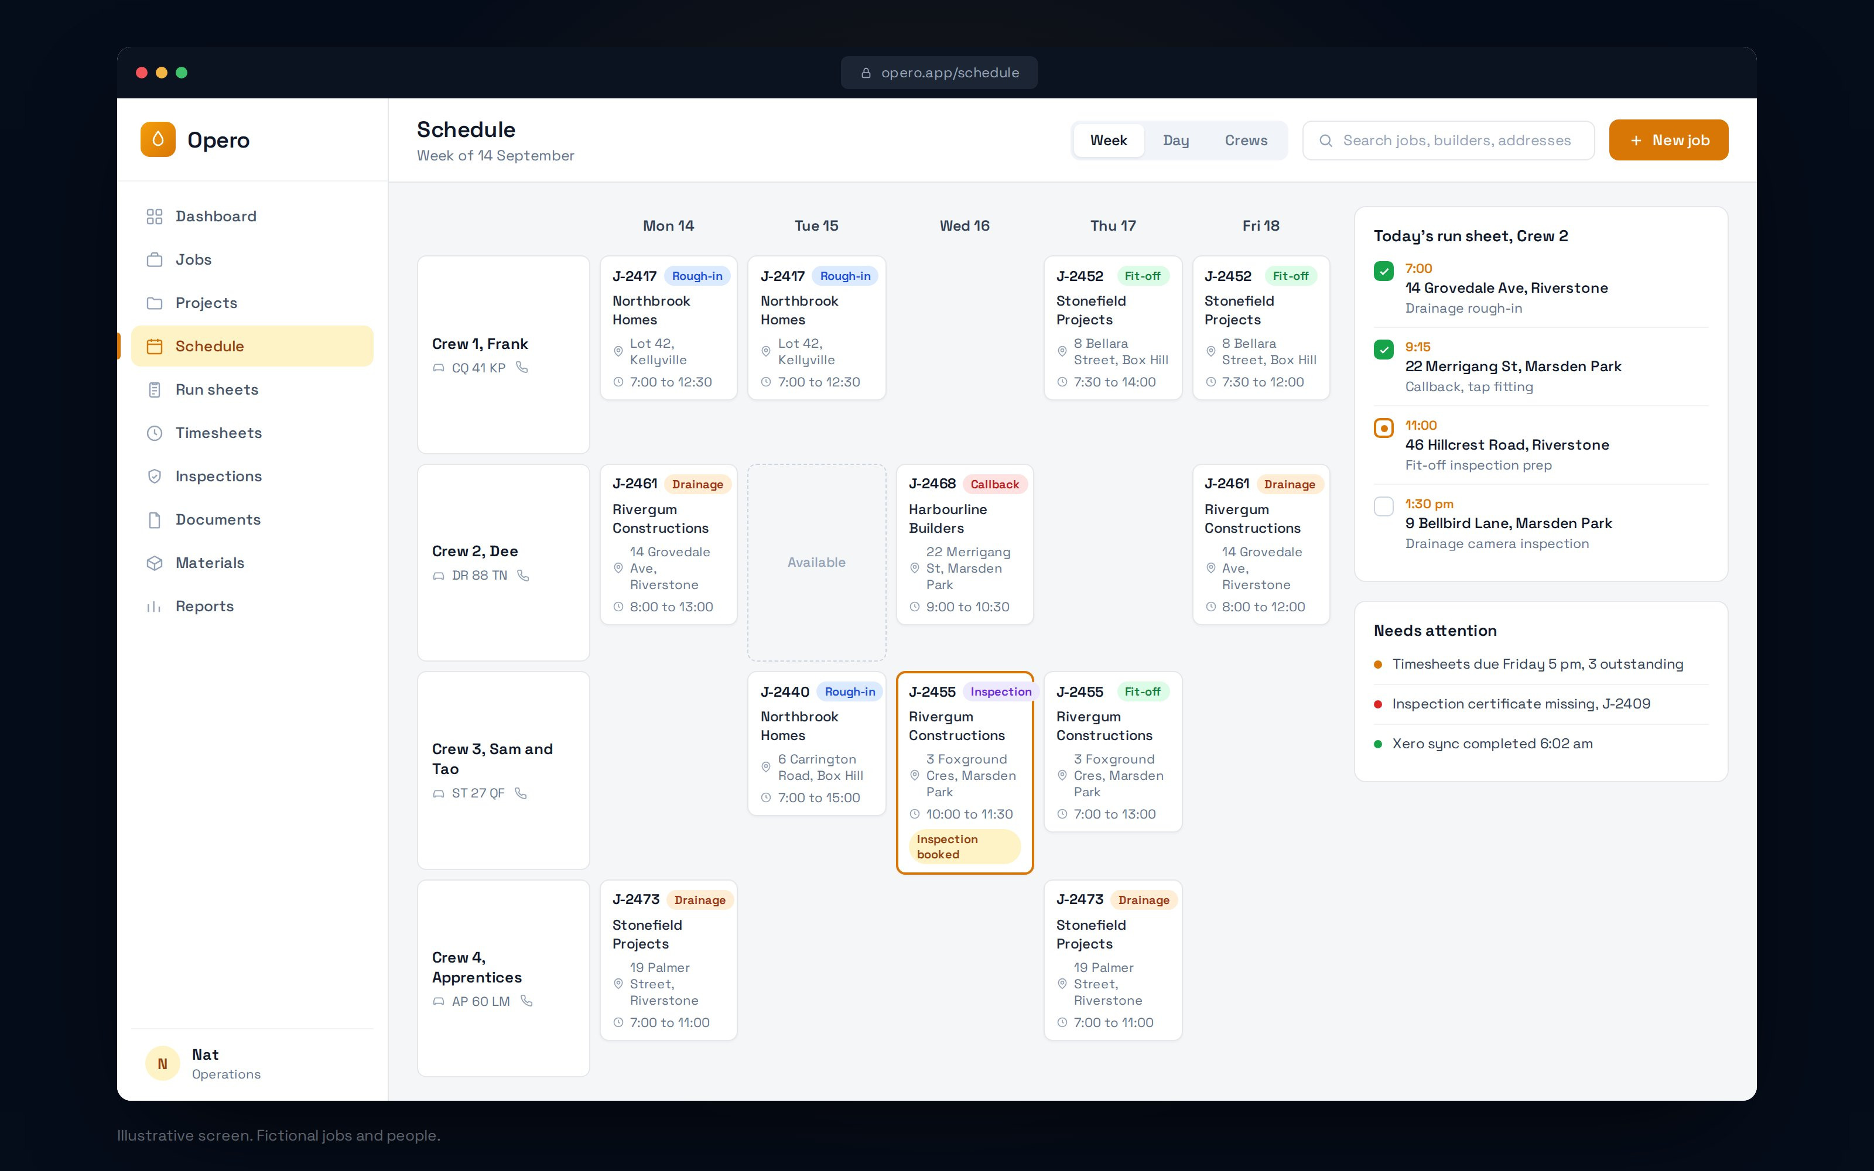1874x1171 pixels.
Task: Click the Opero droplet logo icon
Action: [x=158, y=139]
